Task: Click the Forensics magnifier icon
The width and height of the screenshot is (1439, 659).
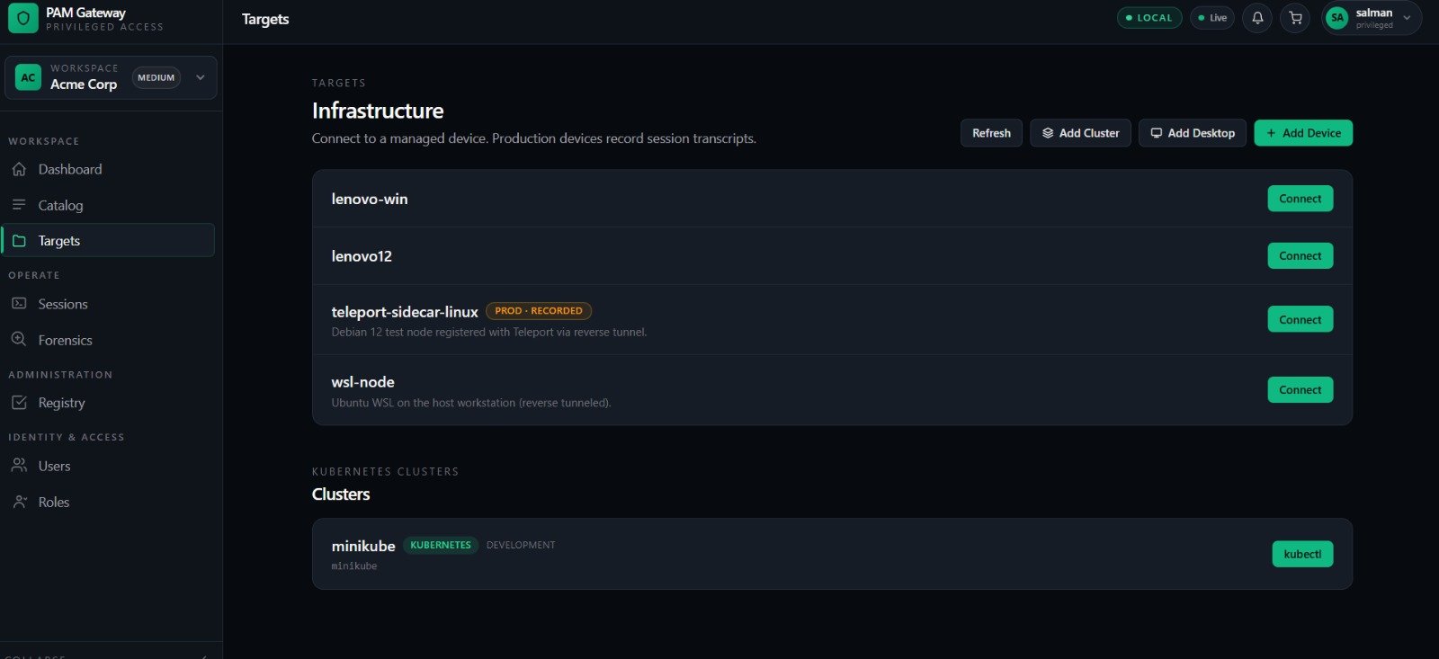Action: tap(19, 340)
